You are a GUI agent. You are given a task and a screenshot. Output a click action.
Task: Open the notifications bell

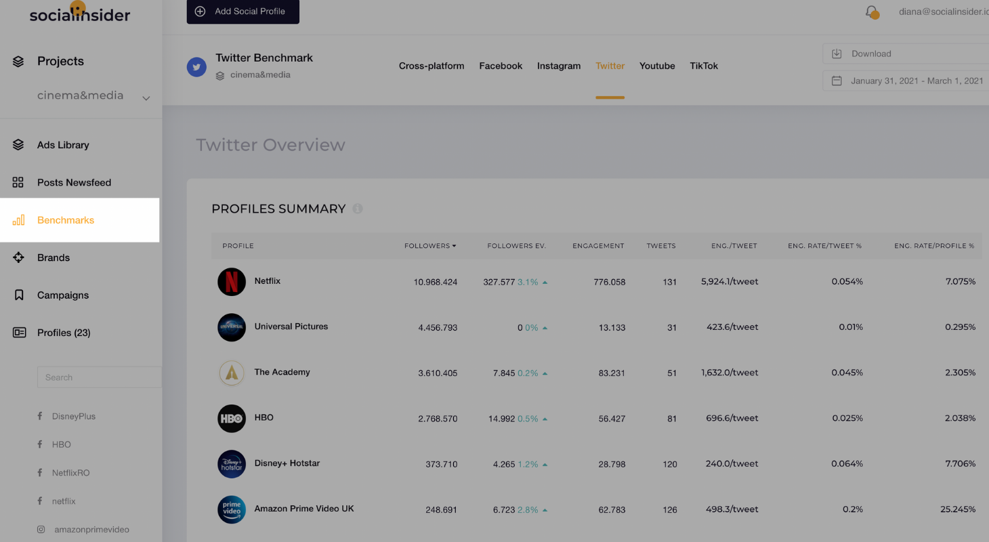pos(872,12)
